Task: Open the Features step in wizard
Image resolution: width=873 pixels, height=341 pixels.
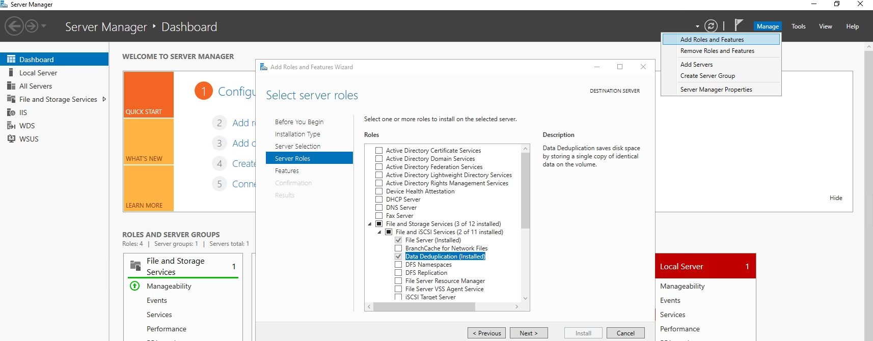Action: pos(287,171)
